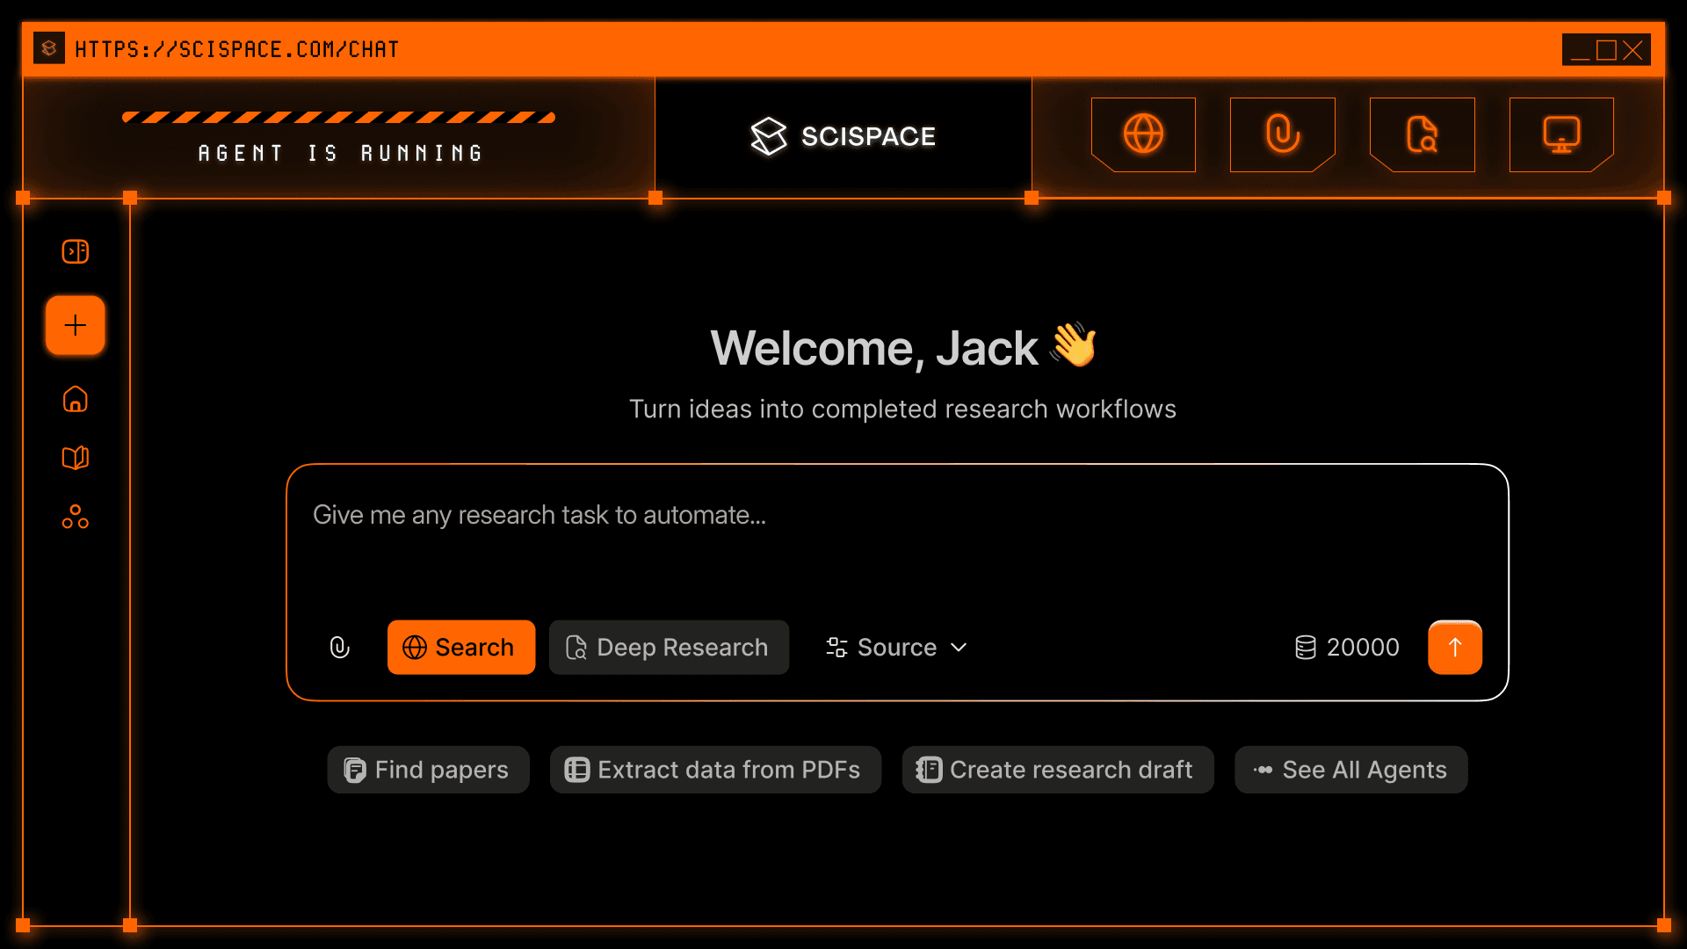
Task: Click the credits balance showing 20000
Action: tap(1347, 648)
